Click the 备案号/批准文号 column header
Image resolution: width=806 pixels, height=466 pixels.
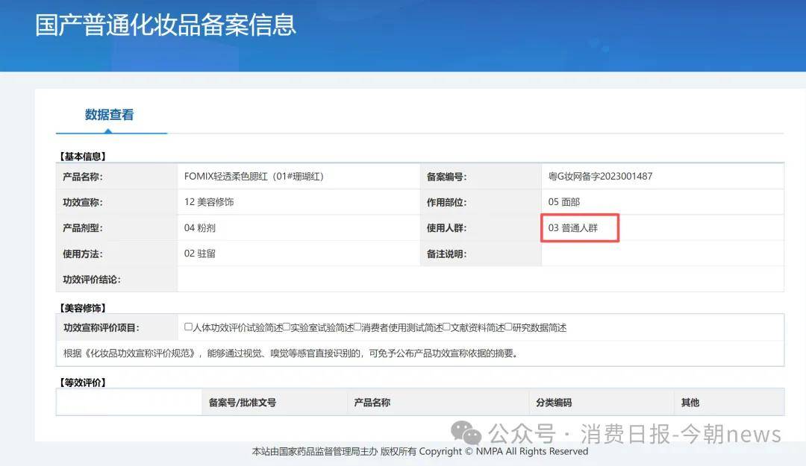pyautogui.click(x=243, y=403)
